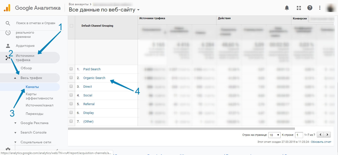338x155 pixels.
Task: Open the admin gear icon at sidebar bottom
Action: click(8, 149)
